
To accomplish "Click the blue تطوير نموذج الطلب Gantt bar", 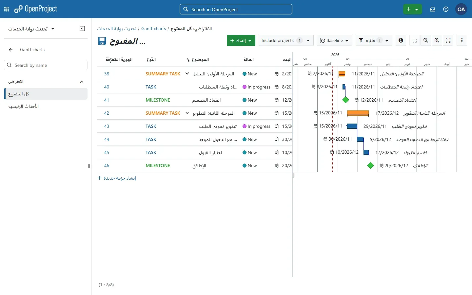I will pos(352,126).
